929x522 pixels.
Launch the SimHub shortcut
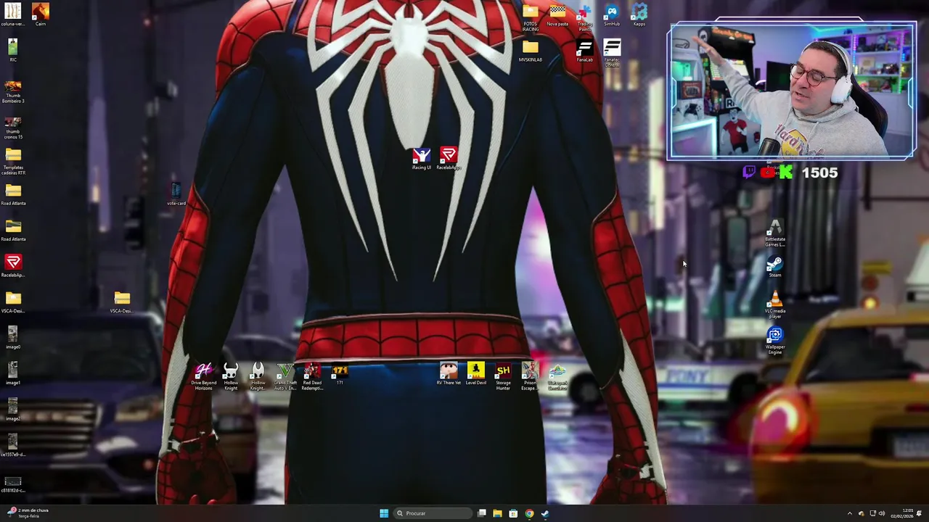coord(612,15)
